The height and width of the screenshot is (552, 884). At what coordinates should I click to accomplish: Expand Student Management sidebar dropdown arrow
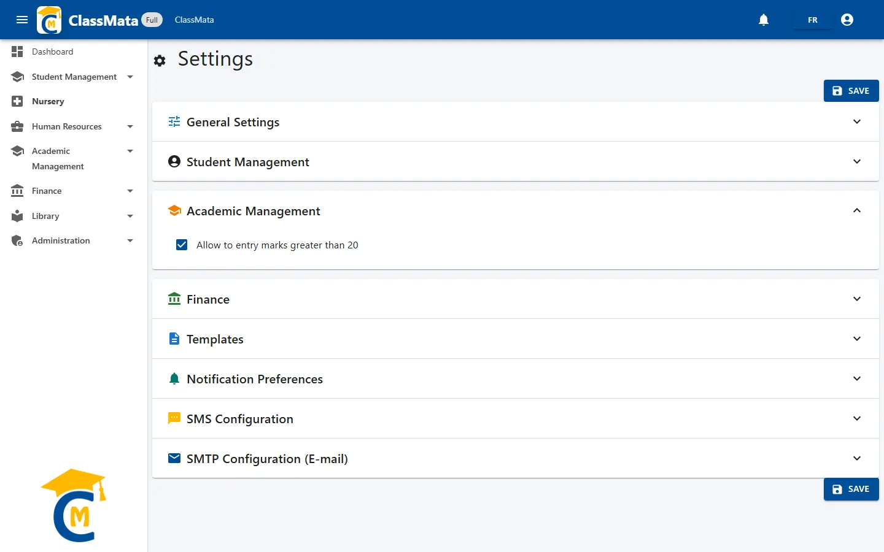pyautogui.click(x=130, y=77)
